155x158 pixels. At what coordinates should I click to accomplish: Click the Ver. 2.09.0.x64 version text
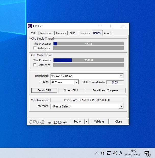pyautogui.click(x=57, y=123)
